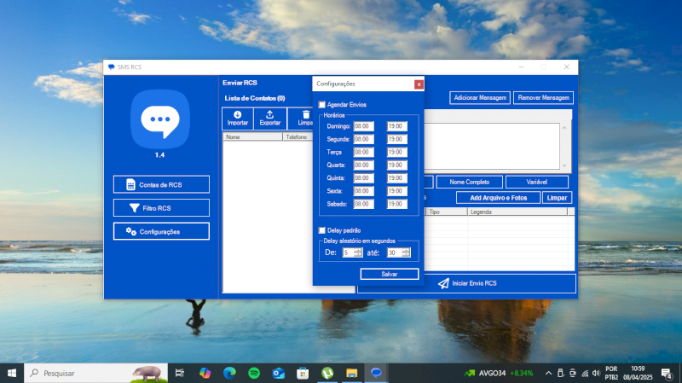
Task: Open Spotify from the taskbar
Action: click(x=254, y=373)
